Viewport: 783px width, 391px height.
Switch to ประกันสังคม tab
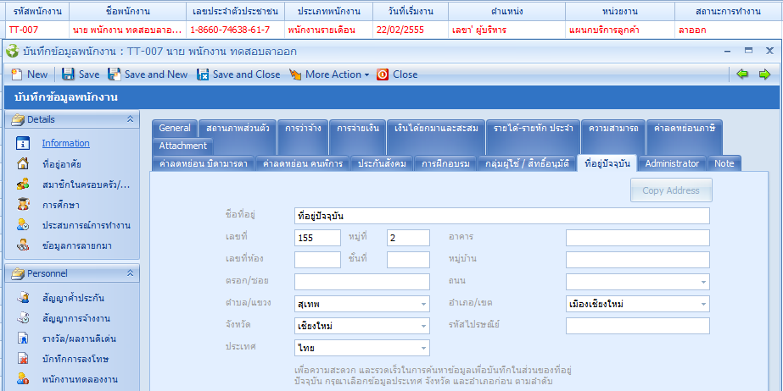coord(382,163)
